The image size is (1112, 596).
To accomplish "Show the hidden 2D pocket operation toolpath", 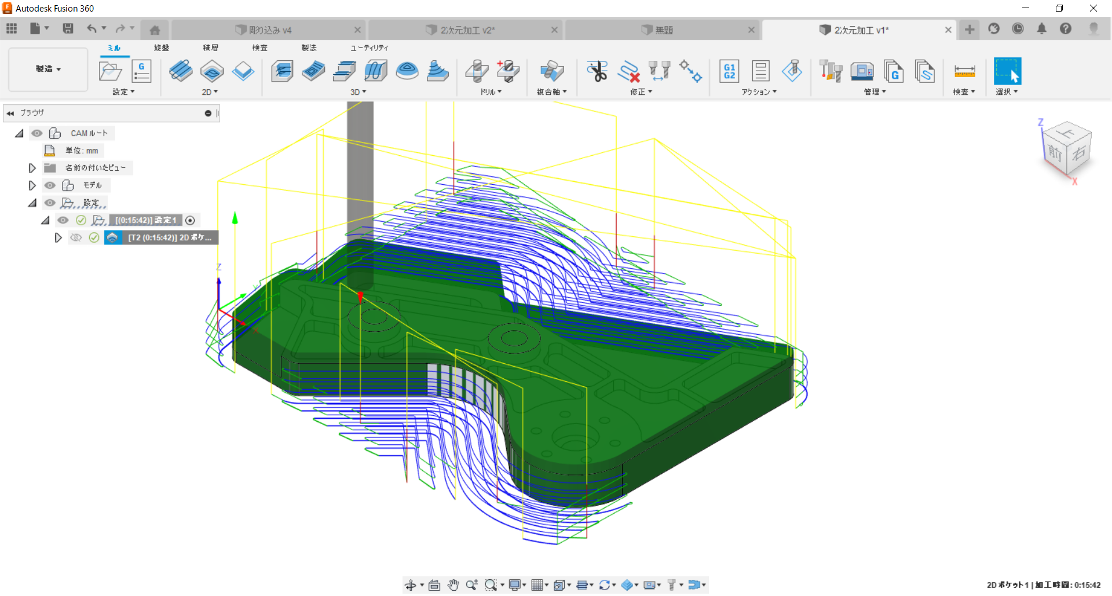I will (x=76, y=237).
